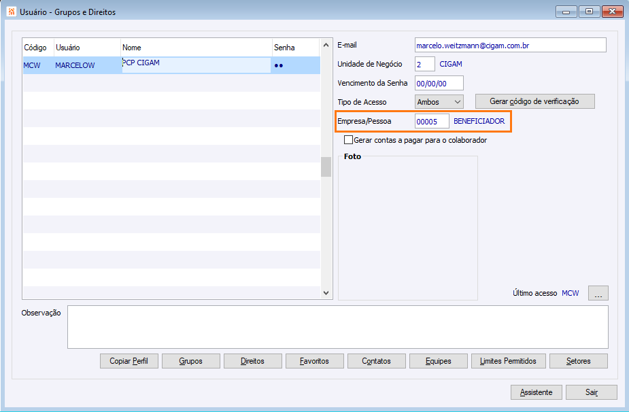Edit the E-mail field
629x412 pixels.
pyautogui.click(x=510, y=46)
